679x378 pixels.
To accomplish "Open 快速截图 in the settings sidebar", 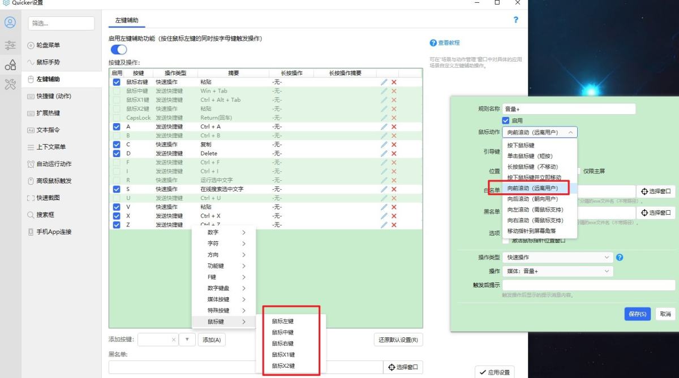I will point(62,198).
